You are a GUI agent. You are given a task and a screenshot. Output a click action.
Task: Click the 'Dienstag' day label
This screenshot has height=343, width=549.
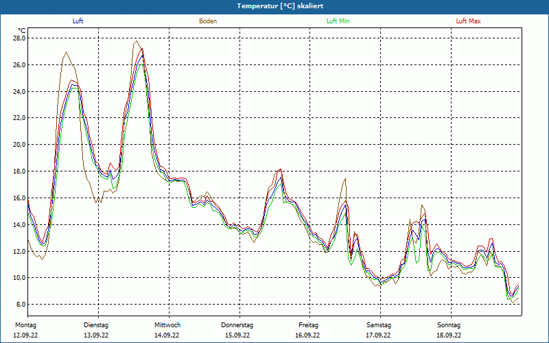click(x=96, y=325)
